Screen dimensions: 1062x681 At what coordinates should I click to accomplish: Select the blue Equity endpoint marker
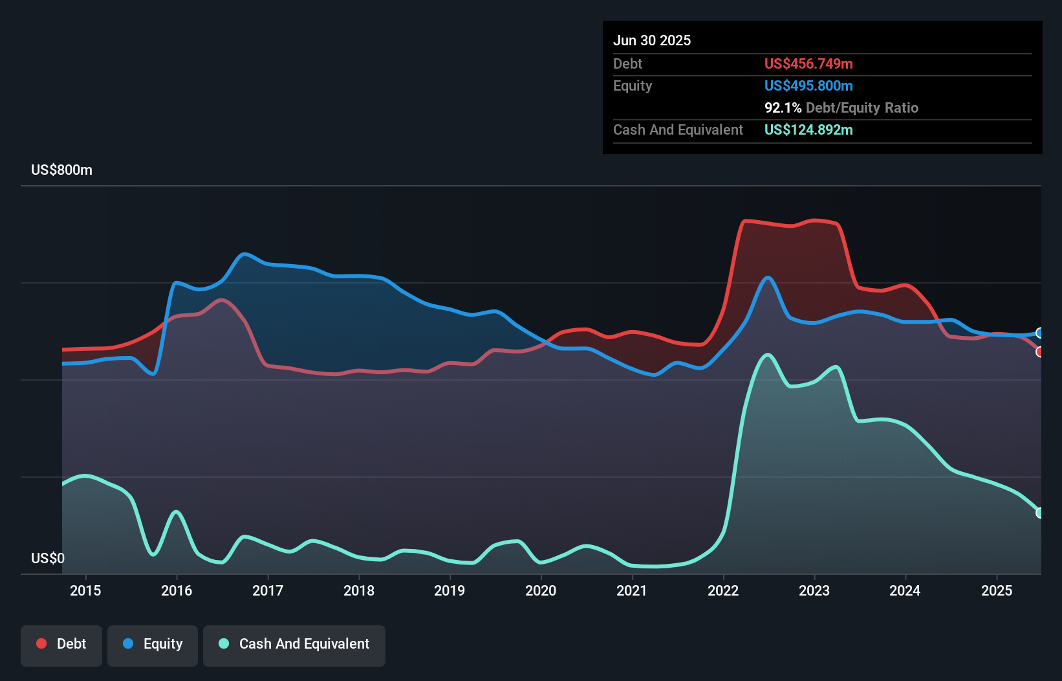coord(1040,333)
